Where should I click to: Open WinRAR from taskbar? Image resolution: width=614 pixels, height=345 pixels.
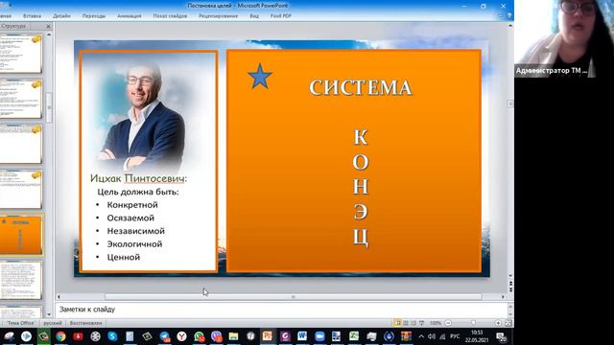(406, 336)
